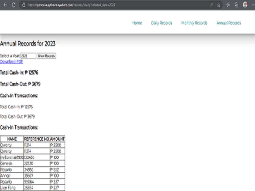Viewport: 255px width, 191px height.
Task: Click reference number 99064
Action: [37, 182]
